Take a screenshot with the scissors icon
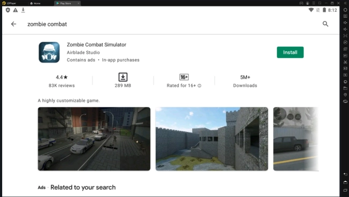Screen dimensions: 349x197 (x=345, y=62)
